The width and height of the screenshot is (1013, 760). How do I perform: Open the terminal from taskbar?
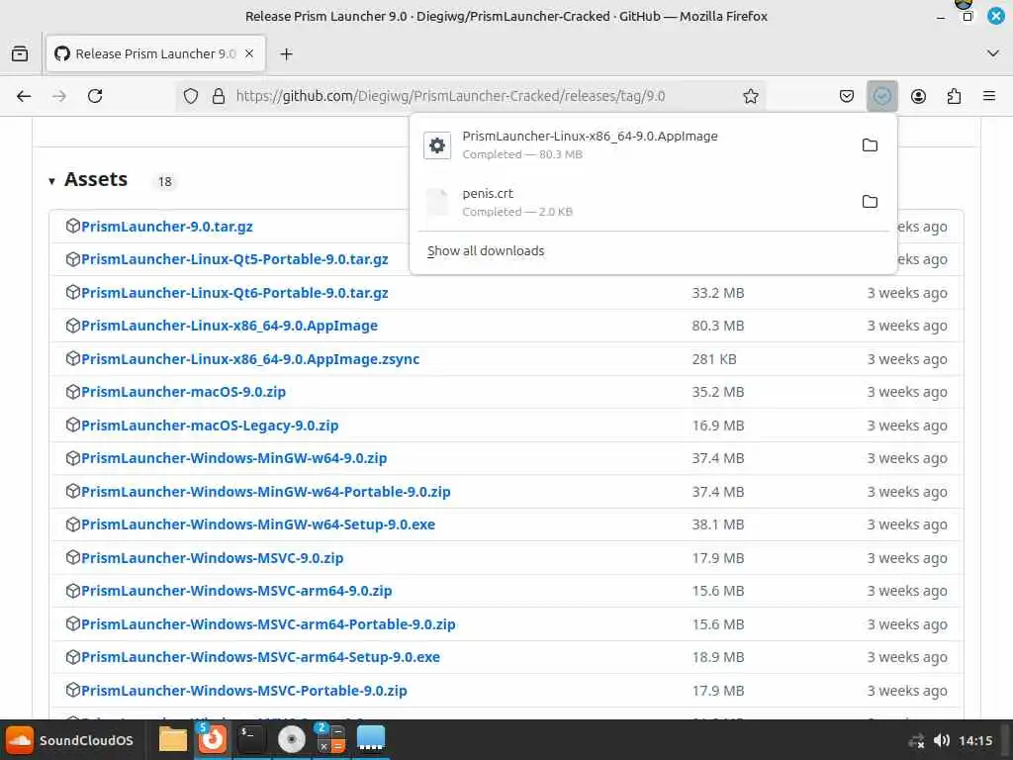click(250, 740)
